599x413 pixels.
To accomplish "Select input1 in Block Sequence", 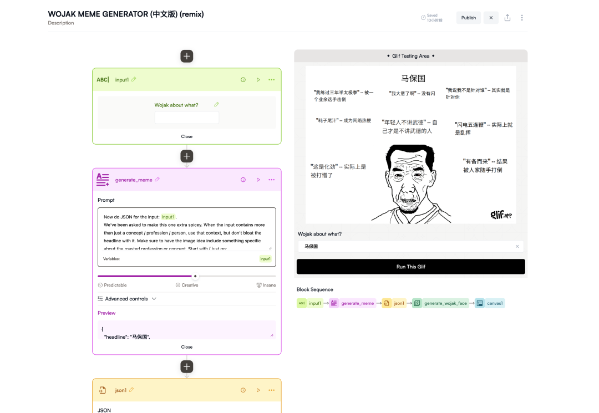I will [x=310, y=303].
